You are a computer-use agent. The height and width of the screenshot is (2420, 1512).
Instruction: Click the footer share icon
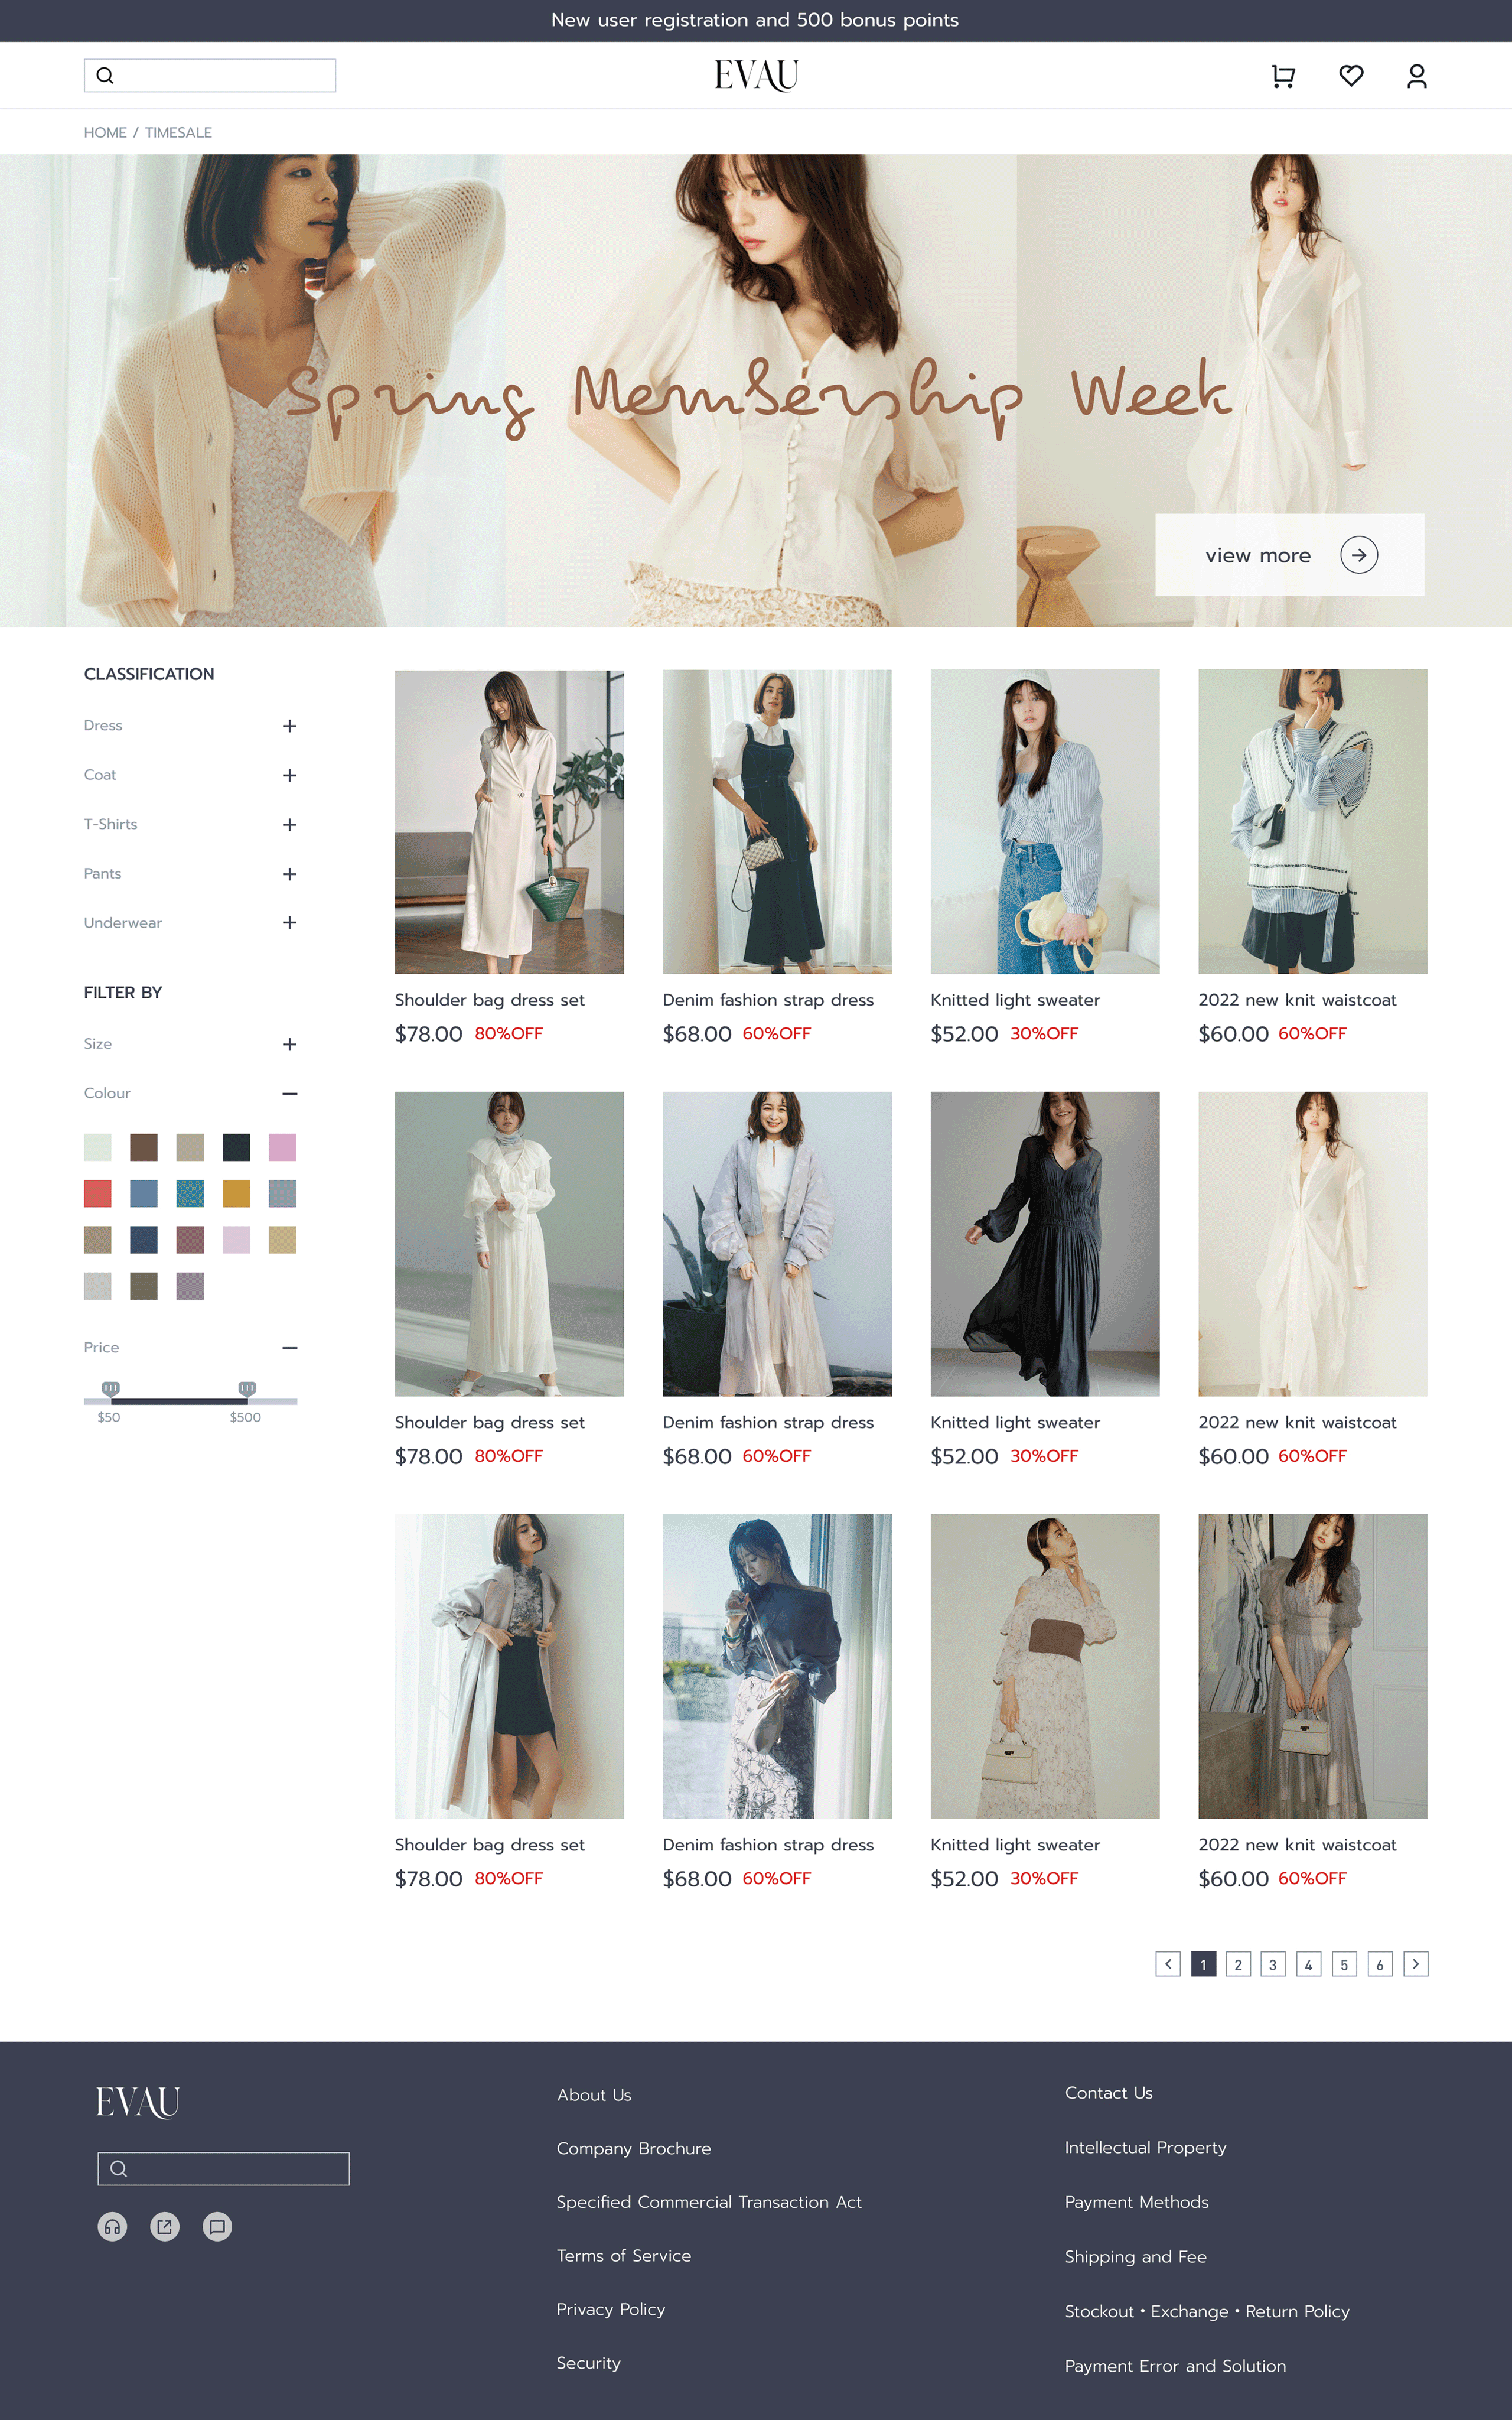pos(165,2226)
